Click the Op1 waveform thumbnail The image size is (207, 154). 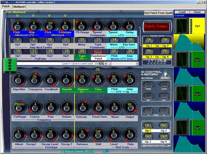(181, 26)
